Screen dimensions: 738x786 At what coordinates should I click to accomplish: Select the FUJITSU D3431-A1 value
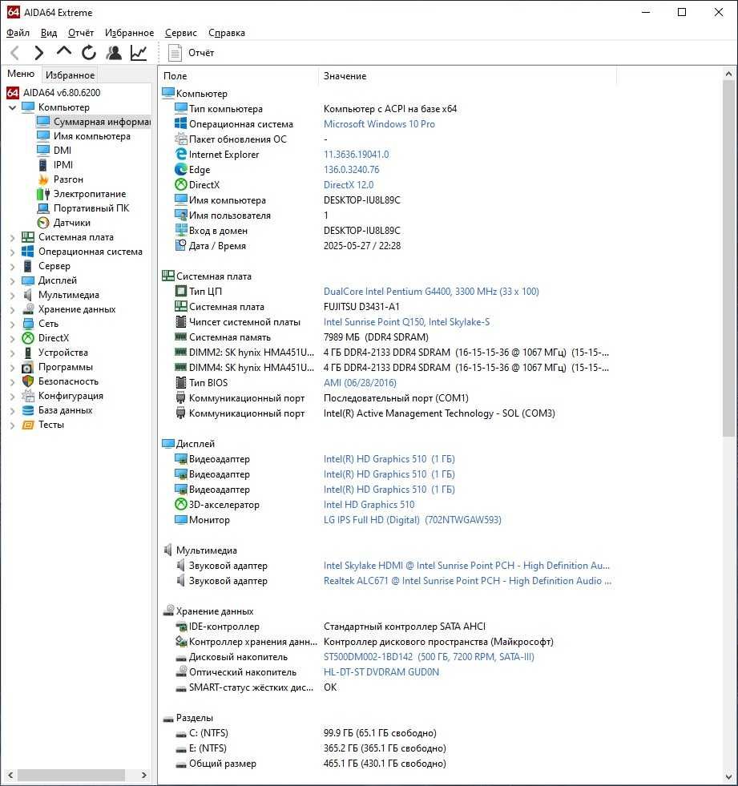(361, 307)
